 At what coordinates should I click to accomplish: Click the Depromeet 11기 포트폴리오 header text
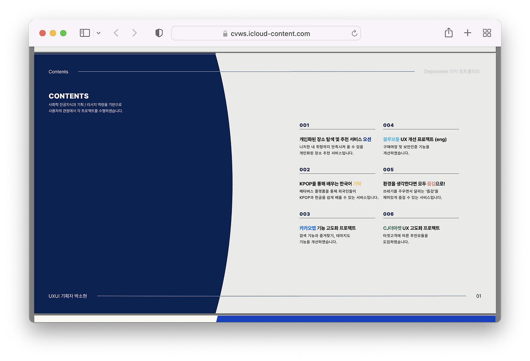[x=452, y=71]
